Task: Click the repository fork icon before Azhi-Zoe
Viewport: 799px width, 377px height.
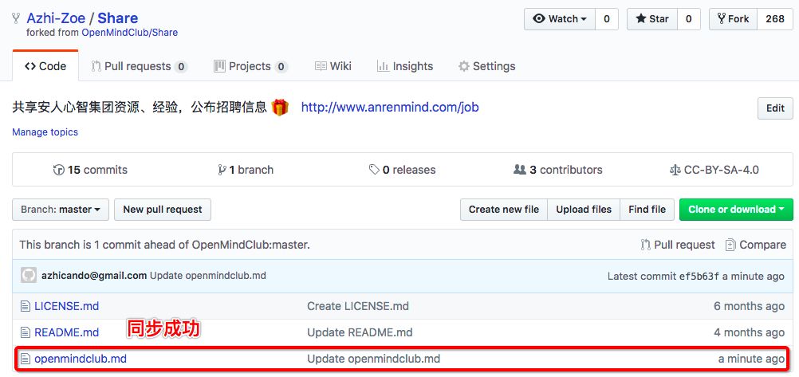Action: pos(16,19)
